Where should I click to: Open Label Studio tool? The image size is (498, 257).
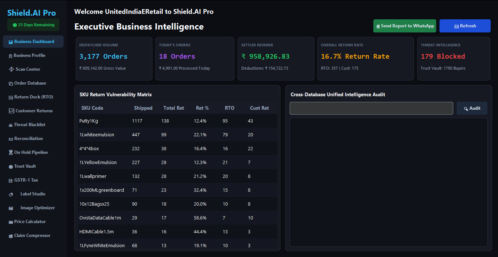tap(33, 194)
